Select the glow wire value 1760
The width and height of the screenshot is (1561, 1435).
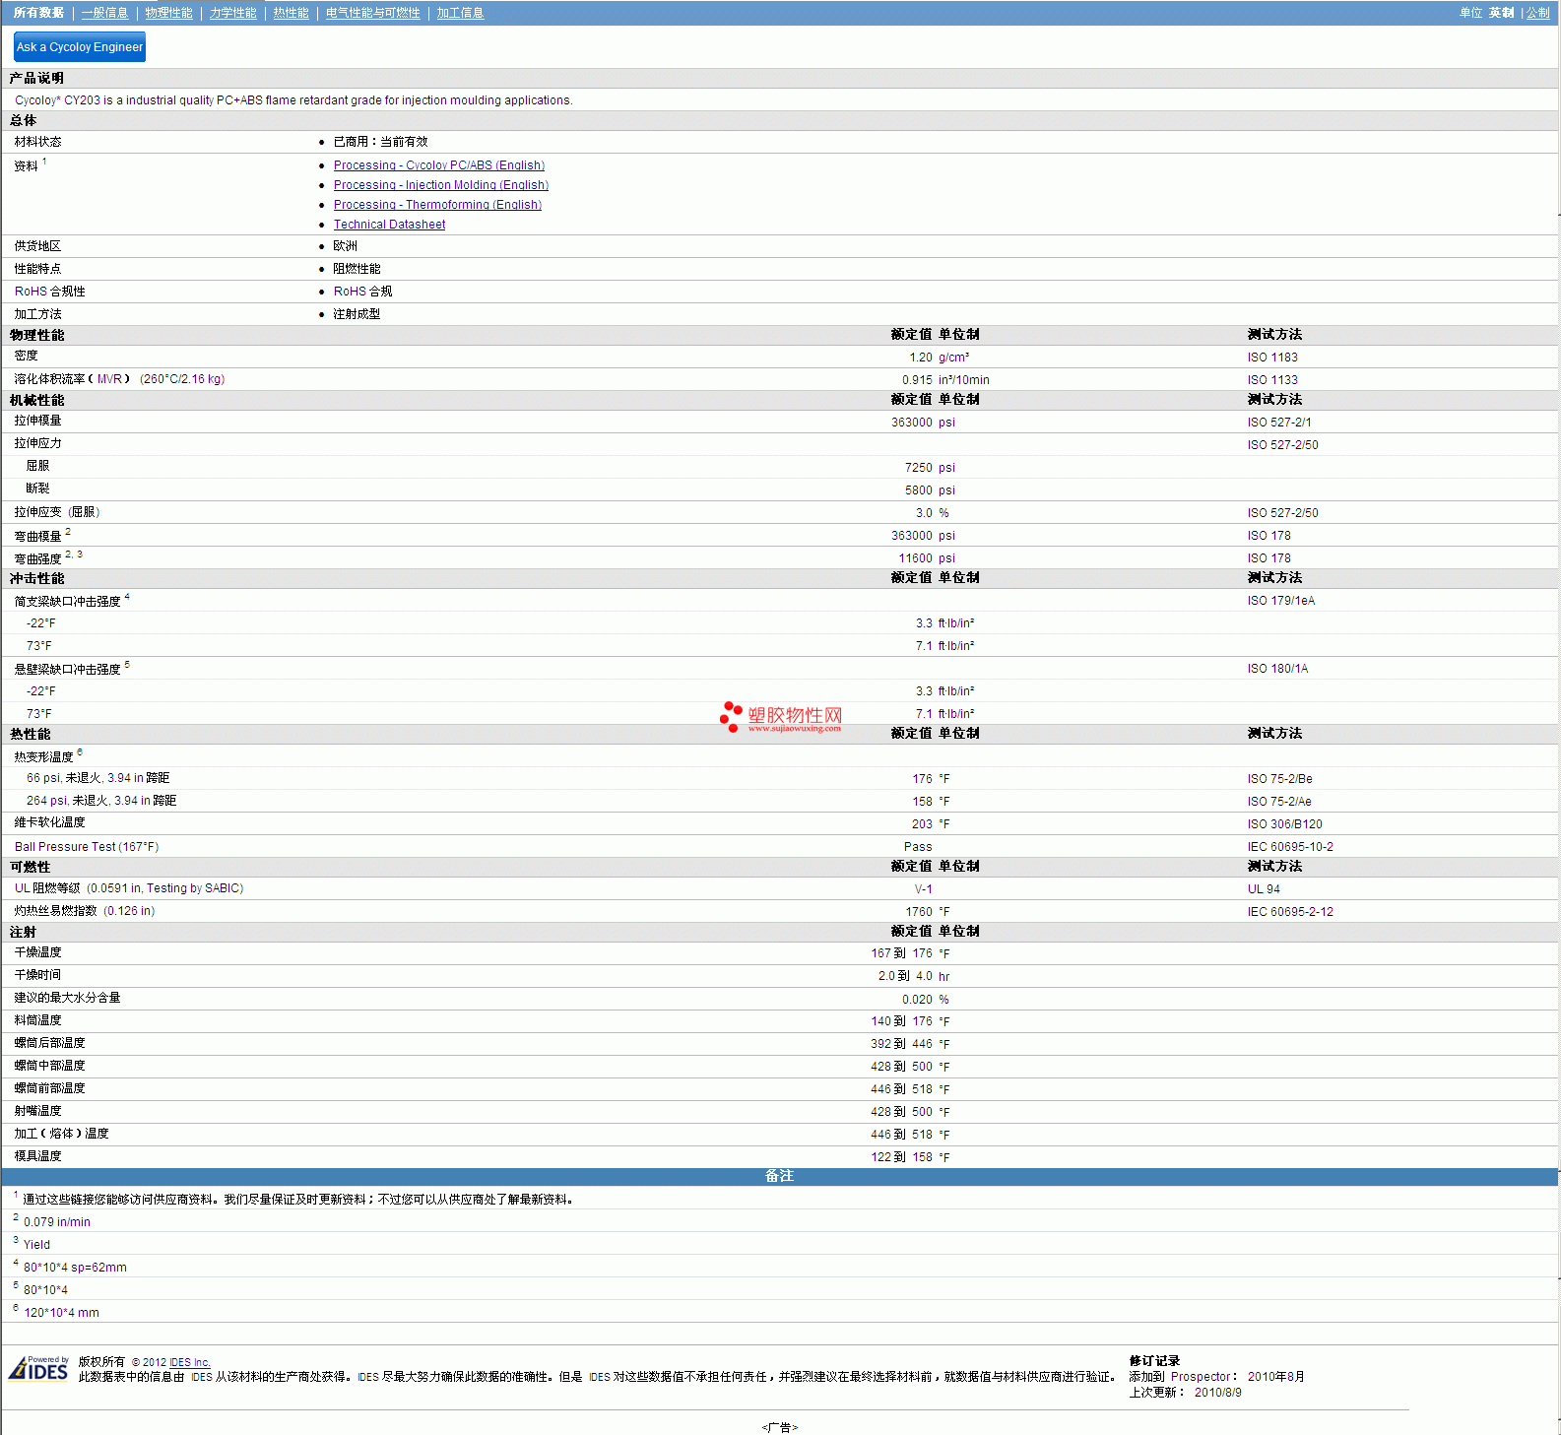click(x=919, y=912)
